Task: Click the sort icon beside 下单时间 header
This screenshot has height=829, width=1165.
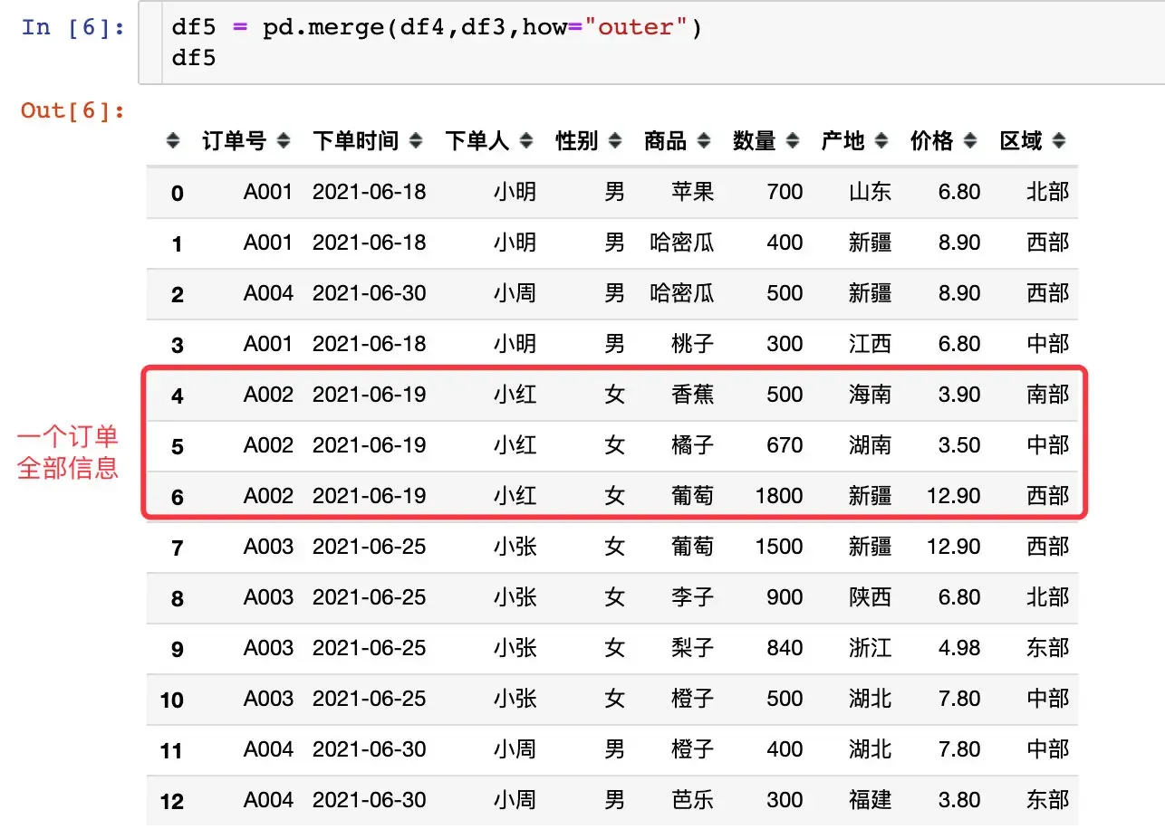Action: [x=416, y=140]
